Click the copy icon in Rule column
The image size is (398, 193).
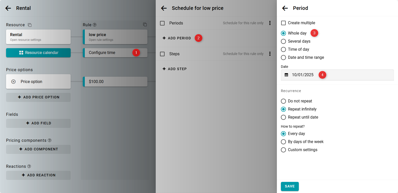point(145,24)
